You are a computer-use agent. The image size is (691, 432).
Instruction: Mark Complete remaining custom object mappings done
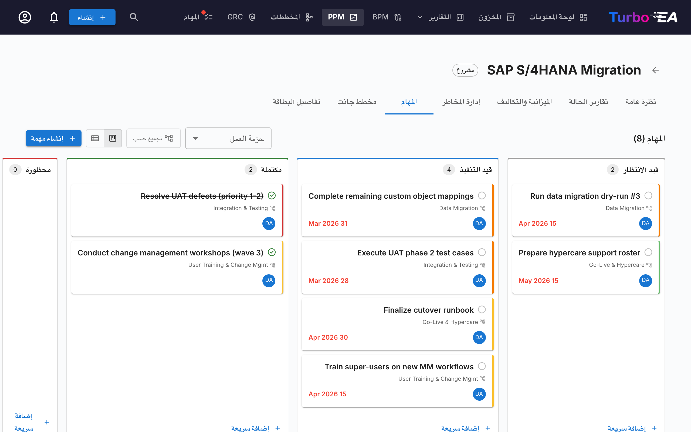tap(482, 196)
